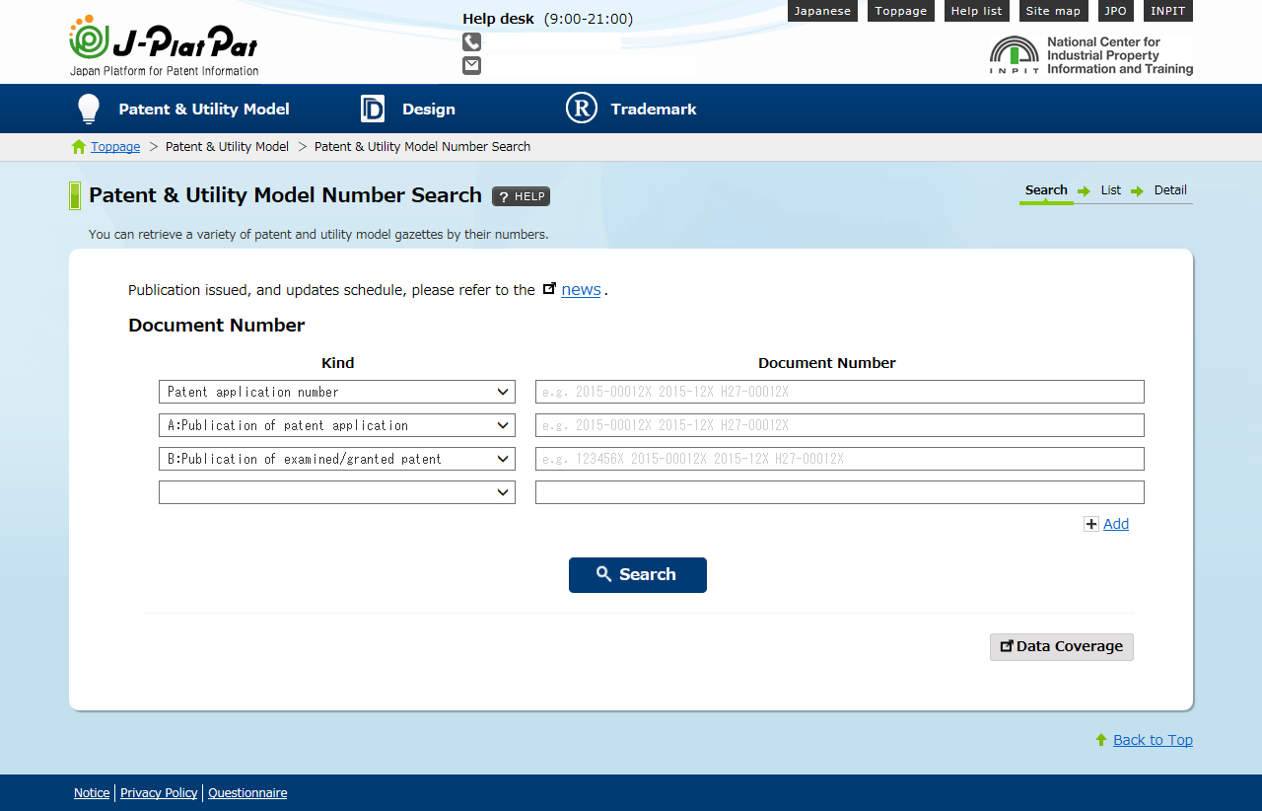Screen dimensions: 1262x811
Task: Open the empty fourth Kind dropdown
Action: click(336, 492)
